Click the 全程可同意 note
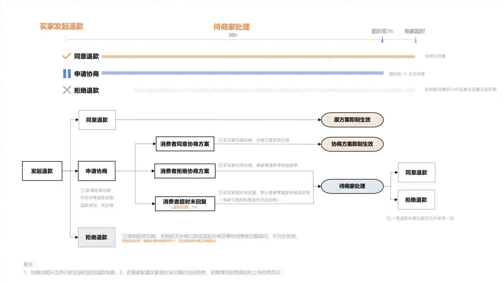Viewport: 504px width, 283px height. point(435,56)
